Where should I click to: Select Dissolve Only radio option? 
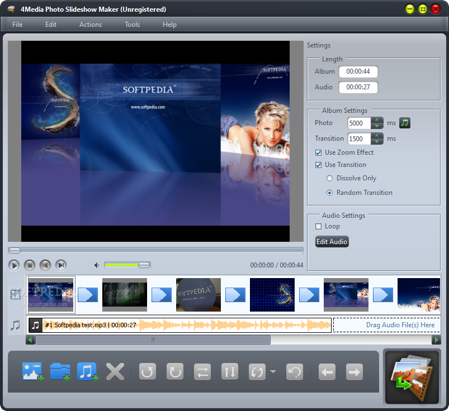pyautogui.click(x=329, y=179)
